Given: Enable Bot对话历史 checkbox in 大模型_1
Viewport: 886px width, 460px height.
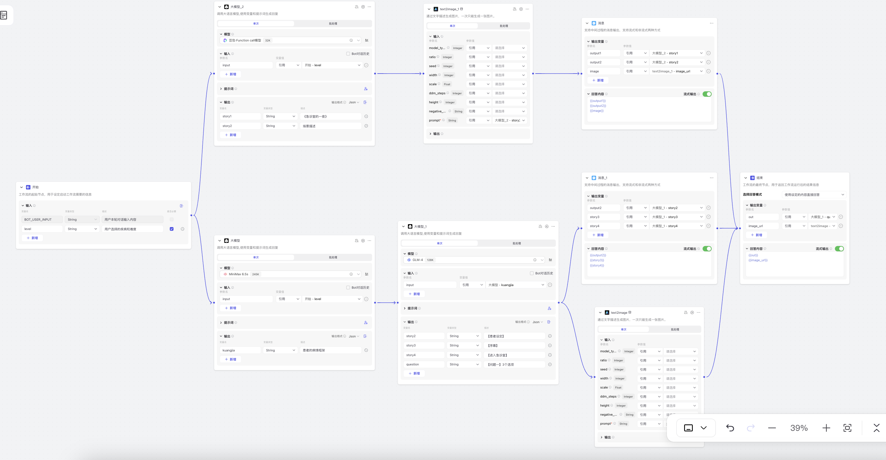Looking at the screenshot, I should (x=532, y=273).
